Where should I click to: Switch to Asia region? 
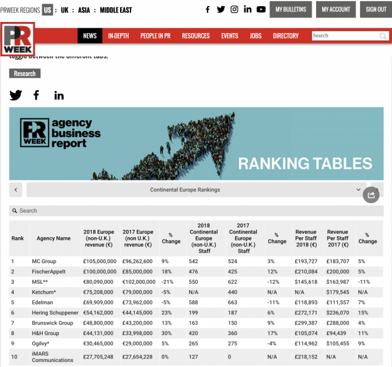[x=84, y=10]
